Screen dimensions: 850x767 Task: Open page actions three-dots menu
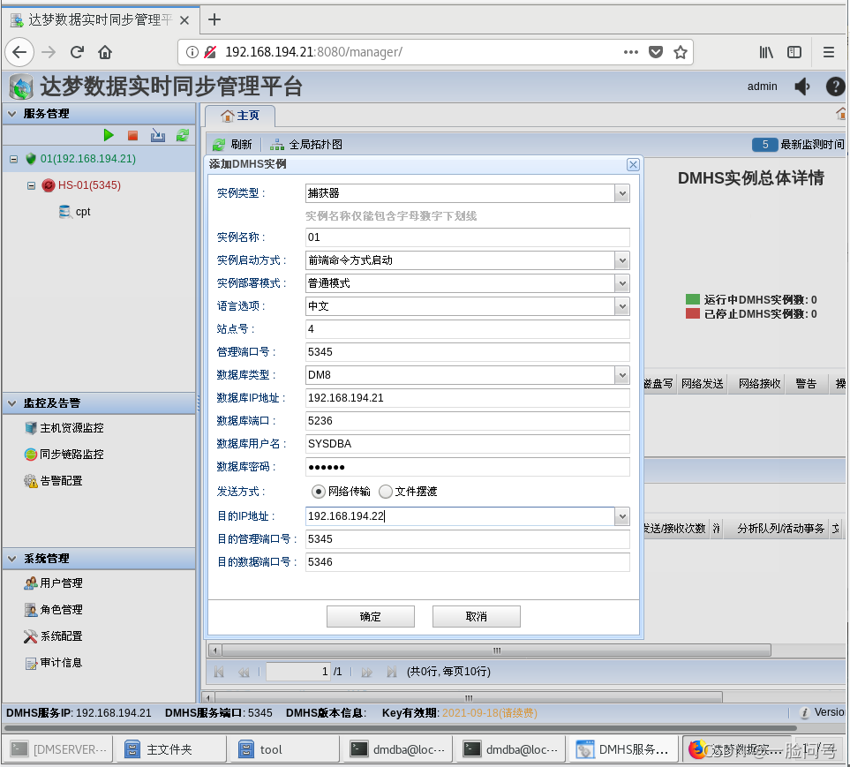[631, 52]
